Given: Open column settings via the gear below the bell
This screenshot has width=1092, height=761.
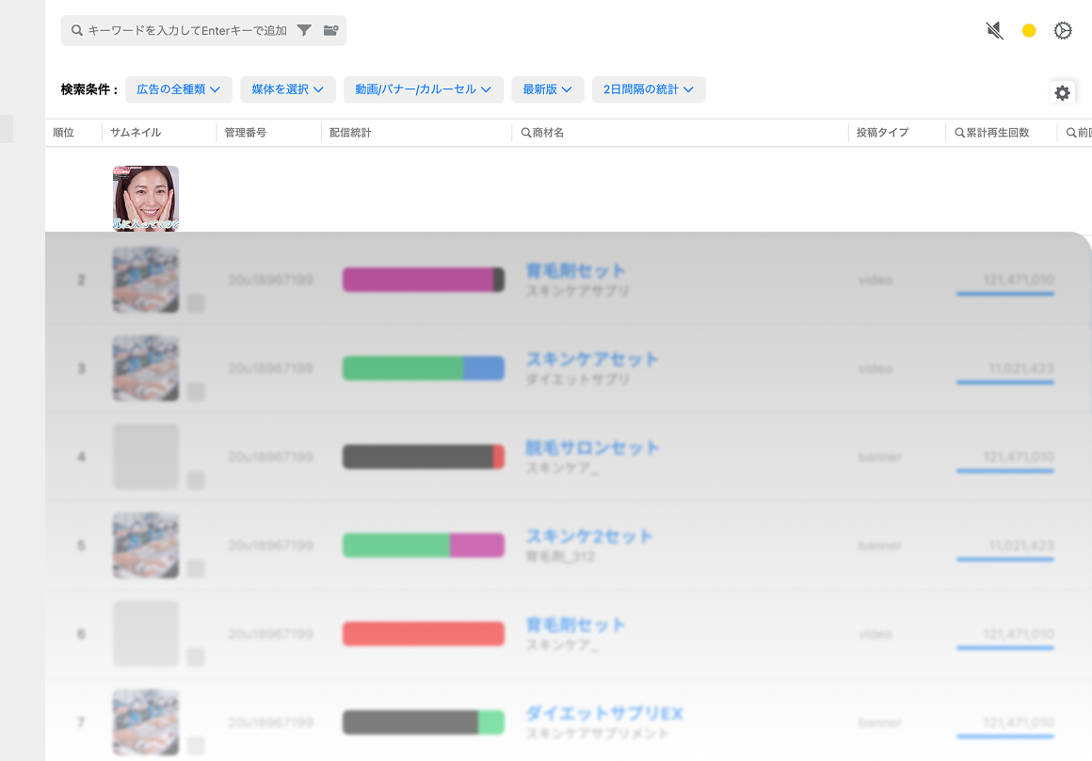Looking at the screenshot, I should [1062, 92].
